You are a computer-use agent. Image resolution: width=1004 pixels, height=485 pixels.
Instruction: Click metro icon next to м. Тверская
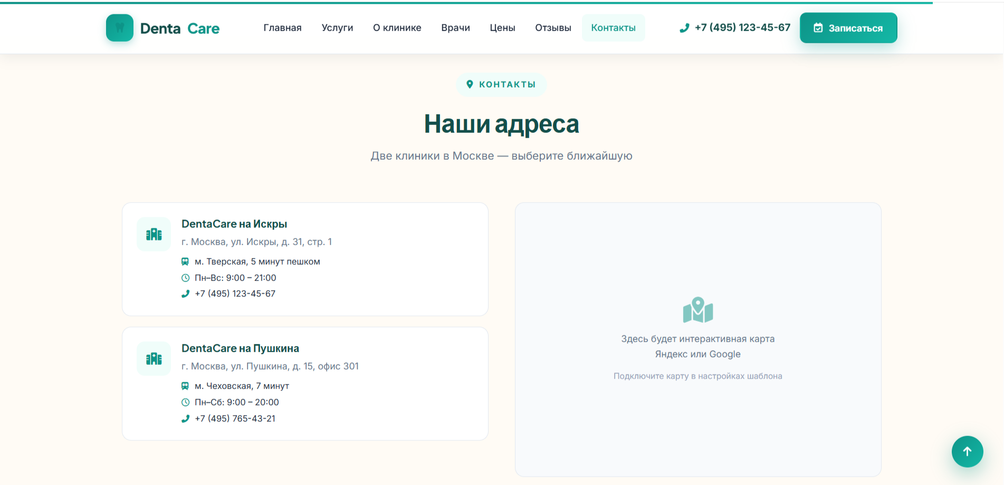[x=185, y=261]
